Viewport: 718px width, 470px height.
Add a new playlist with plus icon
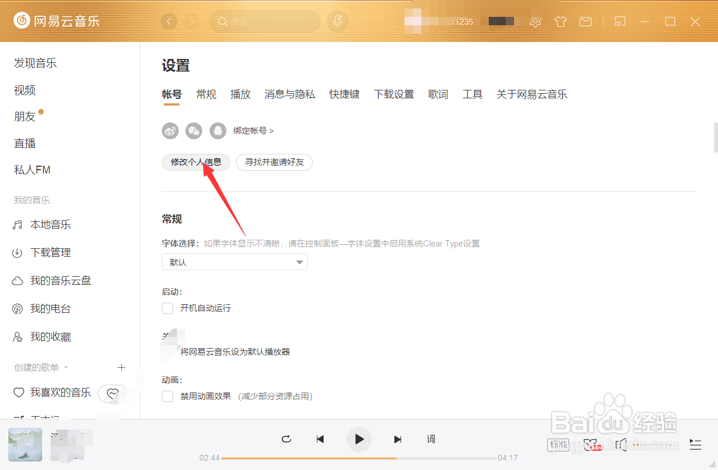click(121, 367)
